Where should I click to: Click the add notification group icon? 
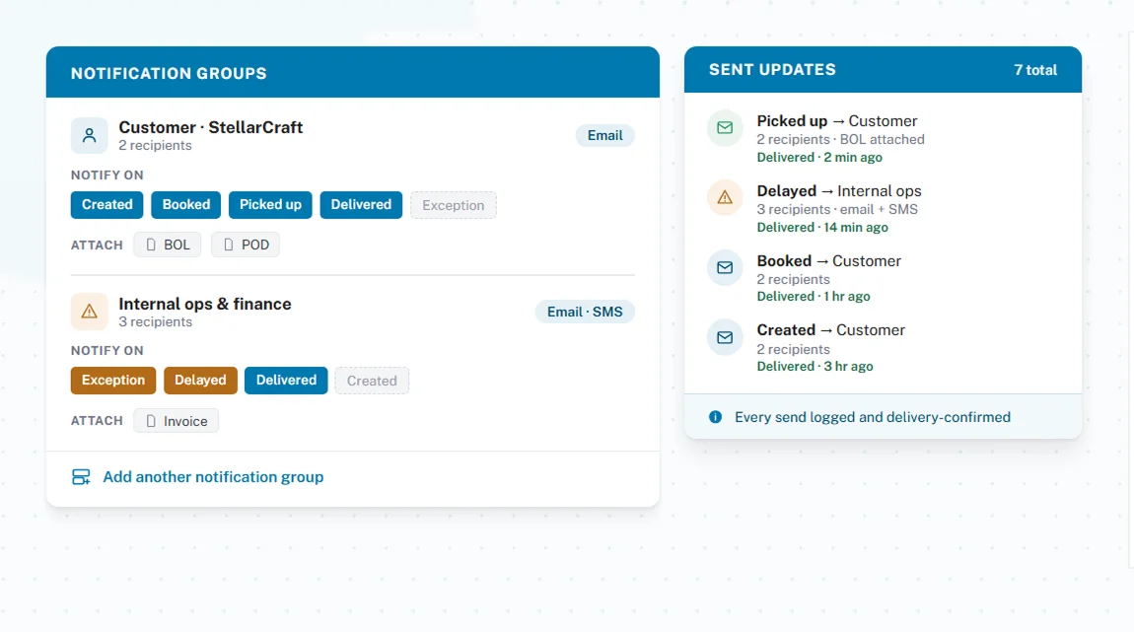pos(81,477)
